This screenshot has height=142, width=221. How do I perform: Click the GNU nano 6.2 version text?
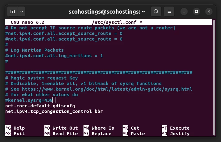(28, 22)
